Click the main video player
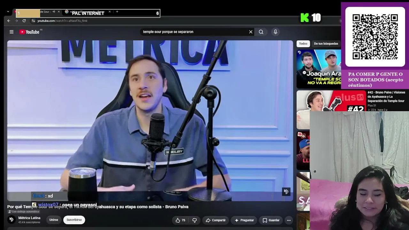 150,120
